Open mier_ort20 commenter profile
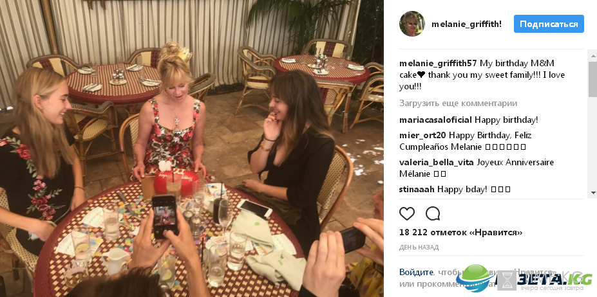The height and width of the screenshot is (297, 597). click(423, 136)
